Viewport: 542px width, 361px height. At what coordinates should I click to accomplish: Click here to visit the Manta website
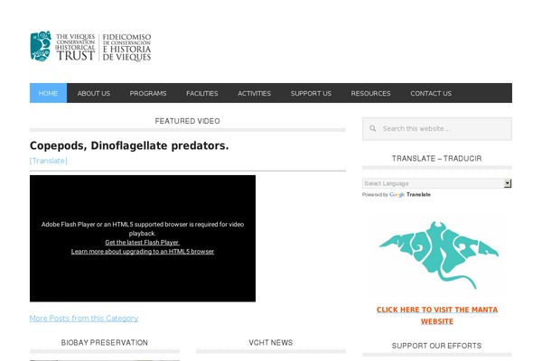coord(437,315)
